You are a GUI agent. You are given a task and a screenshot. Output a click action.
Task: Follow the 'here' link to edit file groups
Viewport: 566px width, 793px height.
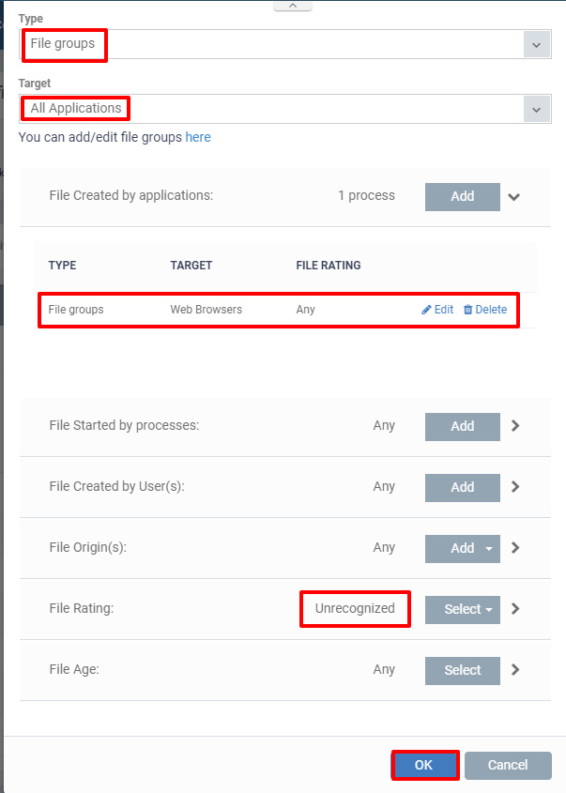tap(198, 137)
